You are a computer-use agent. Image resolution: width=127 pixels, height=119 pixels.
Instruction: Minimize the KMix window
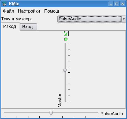click(x=111, y=4)
